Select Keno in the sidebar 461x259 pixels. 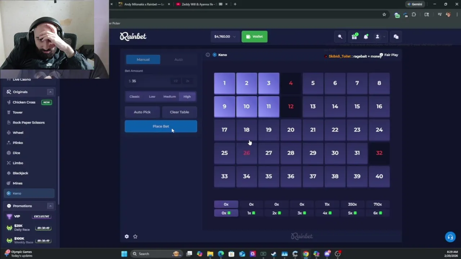[29, 193]
